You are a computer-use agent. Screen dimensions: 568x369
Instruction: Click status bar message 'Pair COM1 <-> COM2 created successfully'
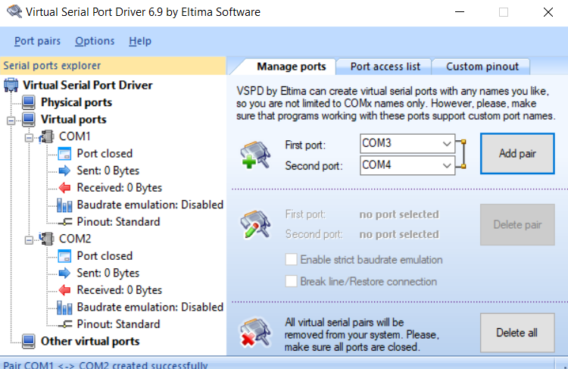[105, 364]
